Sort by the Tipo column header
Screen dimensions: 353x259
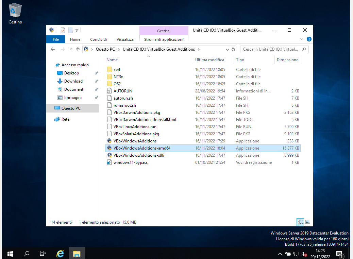[x=240, y=59]
